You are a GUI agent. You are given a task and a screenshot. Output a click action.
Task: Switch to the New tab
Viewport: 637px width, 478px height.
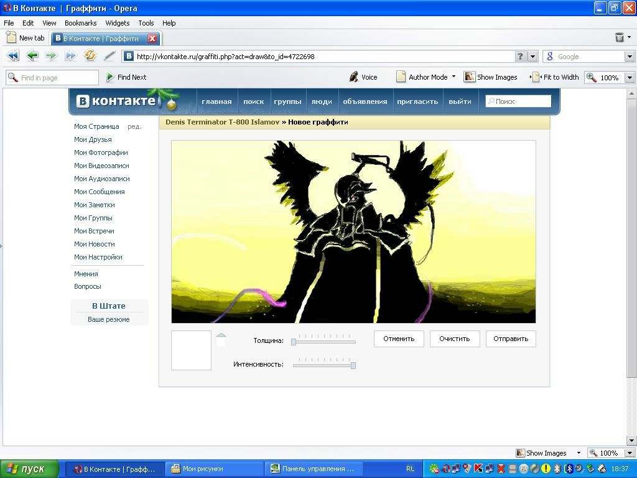(26, 38)
